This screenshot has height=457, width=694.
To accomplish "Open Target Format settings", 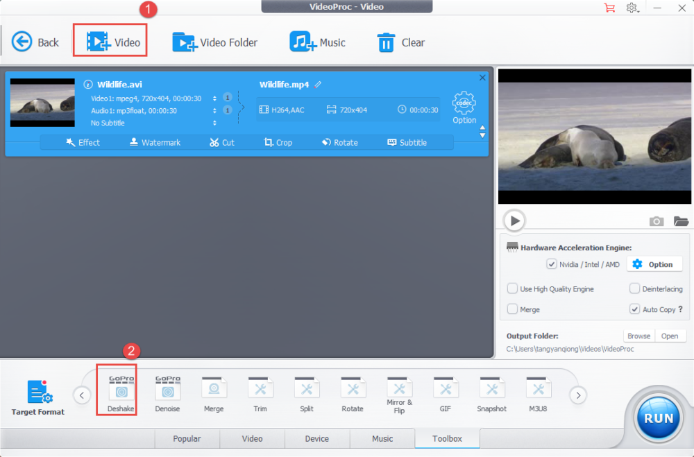I will tap(38, 397).
